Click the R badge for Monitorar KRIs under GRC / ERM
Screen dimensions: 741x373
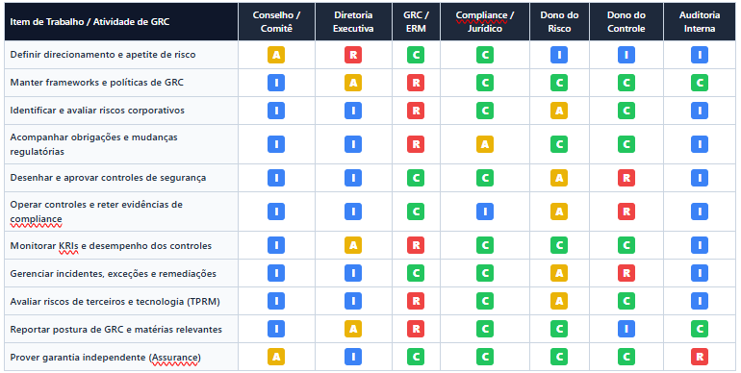(416, 245)
